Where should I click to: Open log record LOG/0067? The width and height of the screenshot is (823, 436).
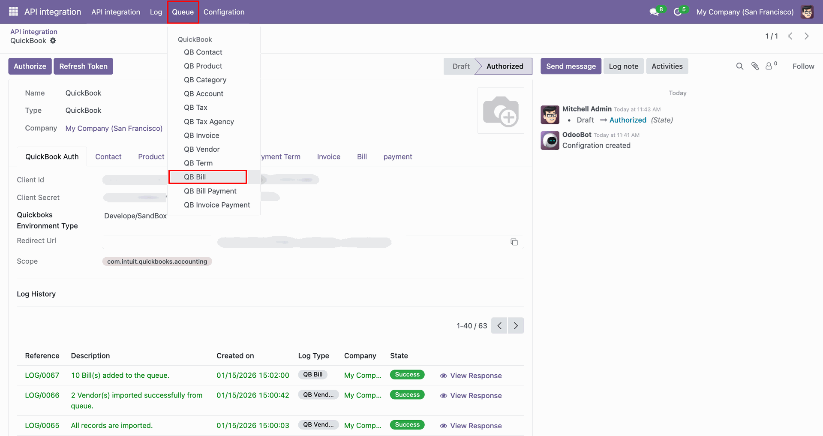[42, 376]
